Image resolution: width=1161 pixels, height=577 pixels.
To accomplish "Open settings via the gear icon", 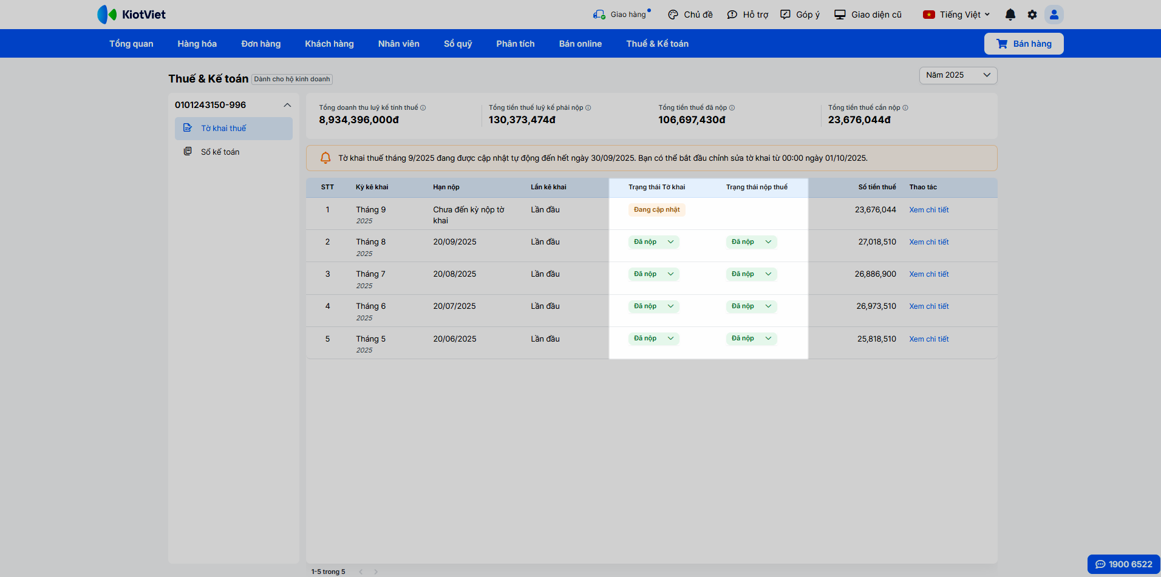I will [1032, 15].
